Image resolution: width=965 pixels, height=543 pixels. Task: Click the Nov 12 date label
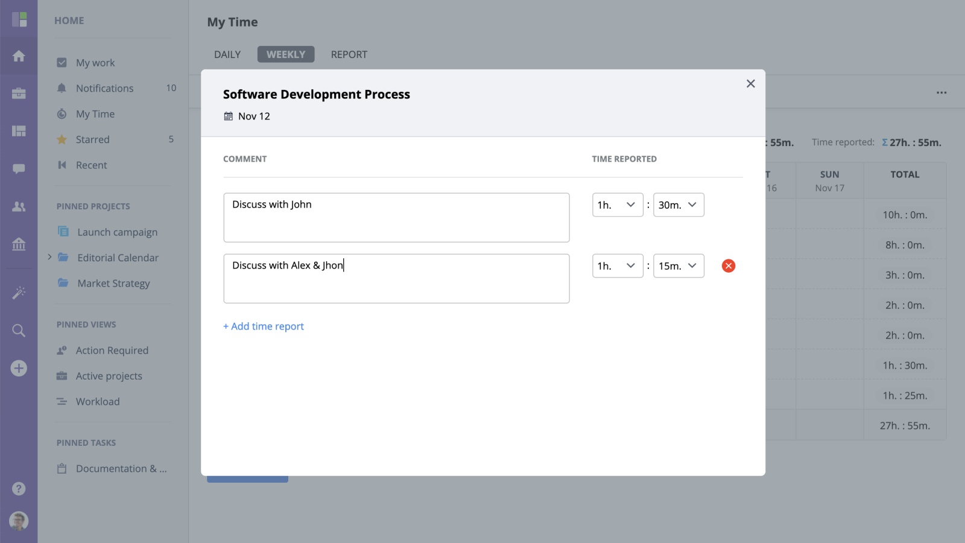[x=254, y=116]
